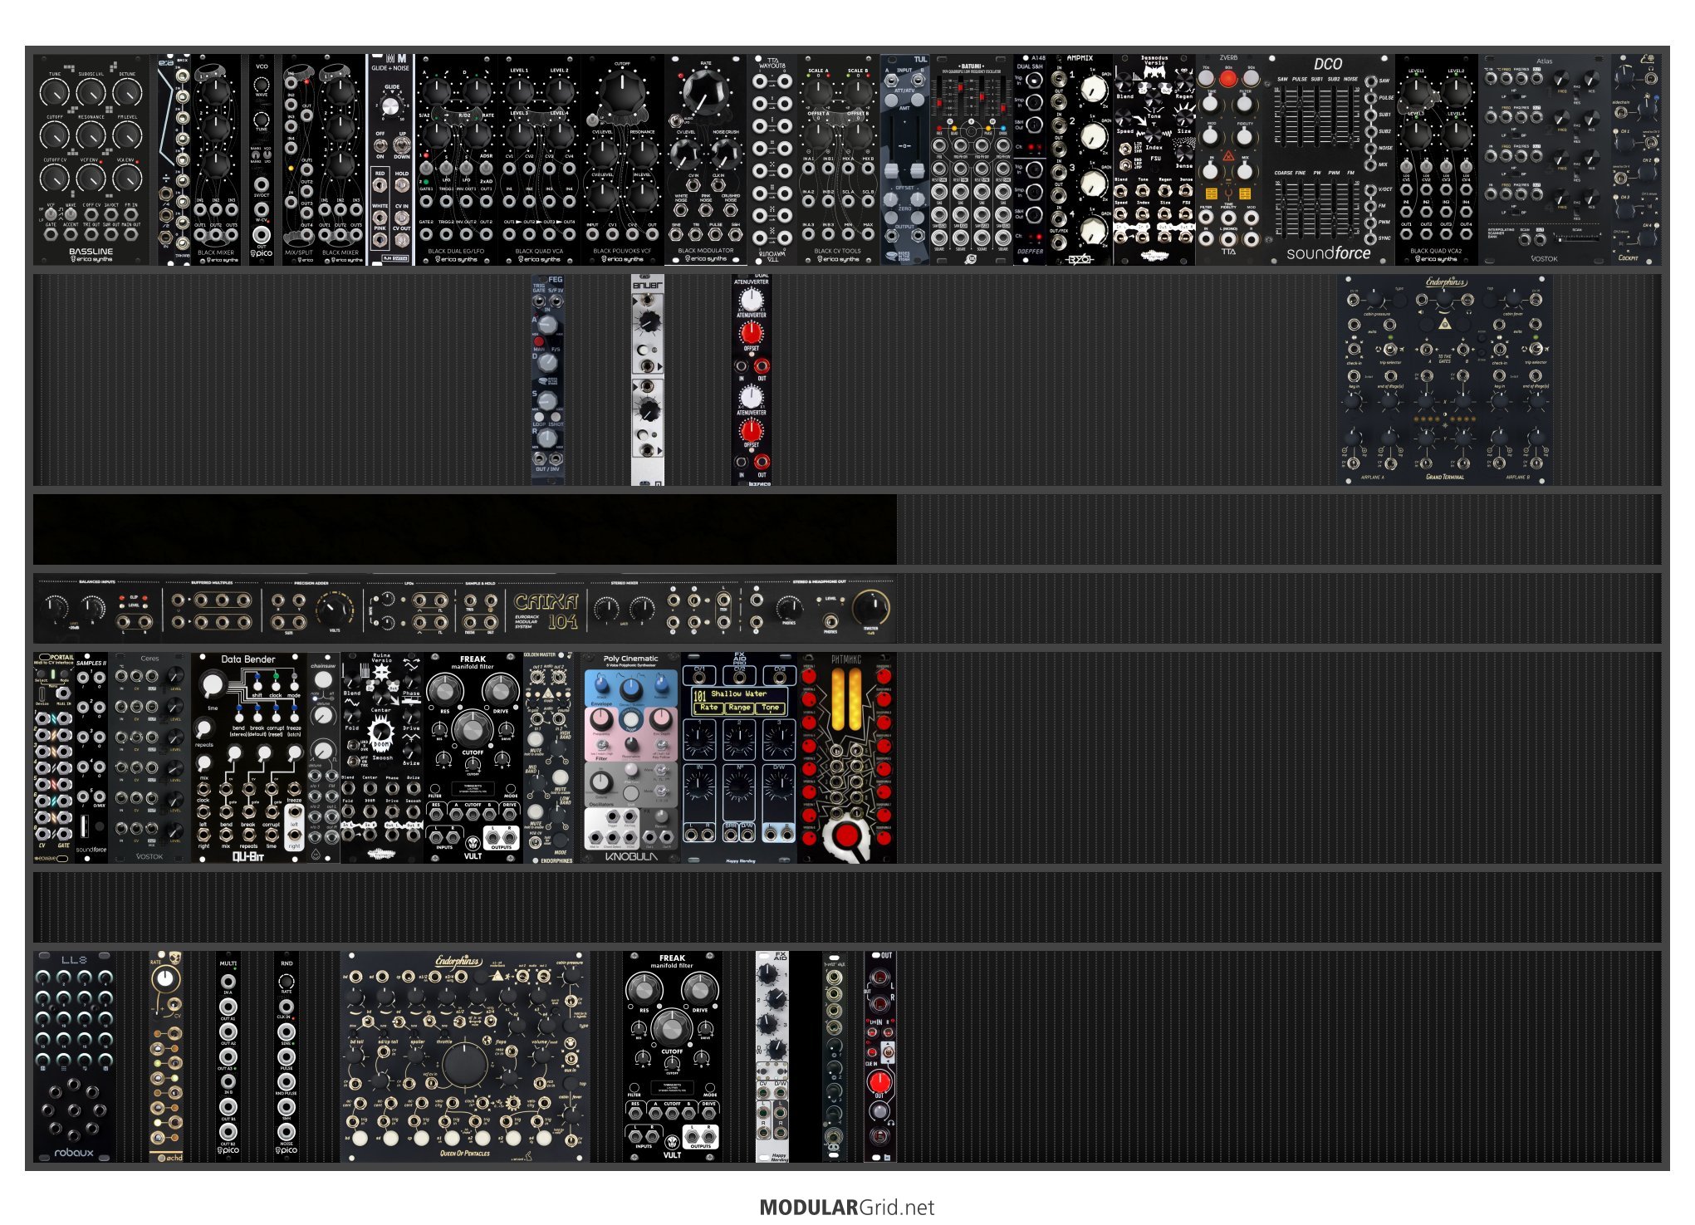
Task: Select the Cockpit mixer module
Action: [x=1636, y=160]
